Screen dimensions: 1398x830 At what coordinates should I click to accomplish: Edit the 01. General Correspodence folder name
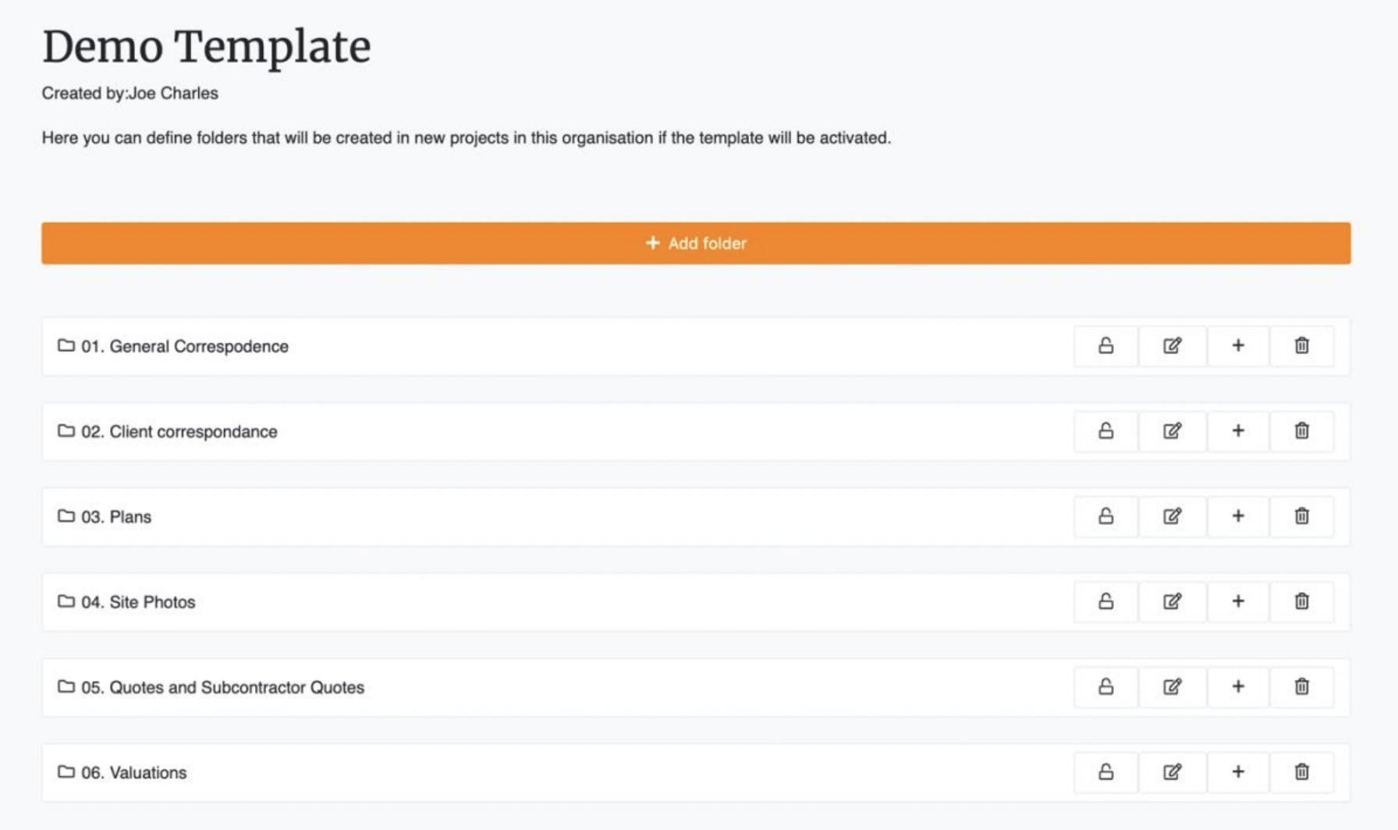point(1172,346)
